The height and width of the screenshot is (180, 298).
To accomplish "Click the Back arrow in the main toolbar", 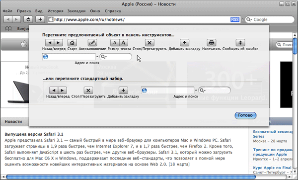I will (x=8, y=19).
